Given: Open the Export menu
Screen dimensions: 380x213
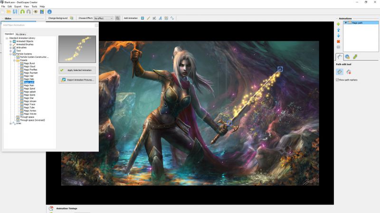Looking at the screenshot, I should 18,6.
